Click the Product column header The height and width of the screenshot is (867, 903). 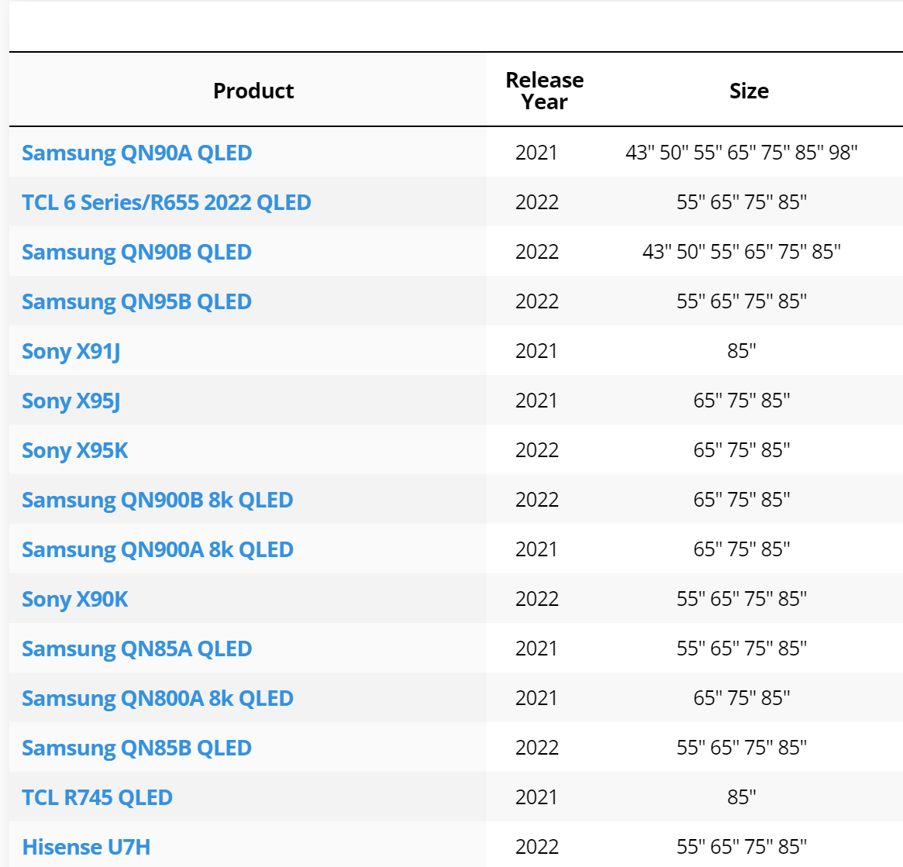click(x=253, y=91)
